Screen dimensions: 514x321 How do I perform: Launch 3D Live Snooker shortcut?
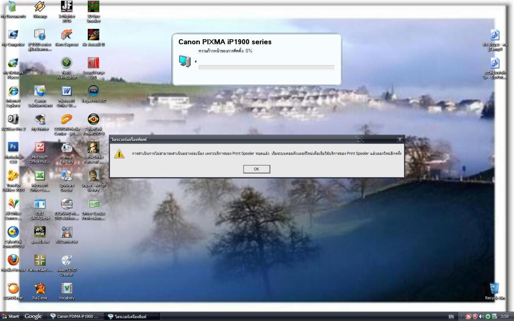pos(93,12)
